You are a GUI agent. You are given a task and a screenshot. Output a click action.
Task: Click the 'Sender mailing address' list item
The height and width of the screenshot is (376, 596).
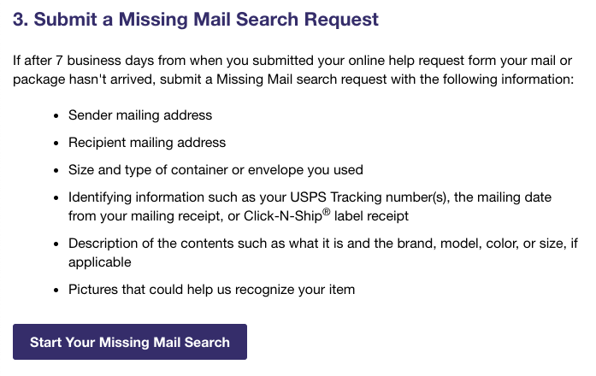140,115
